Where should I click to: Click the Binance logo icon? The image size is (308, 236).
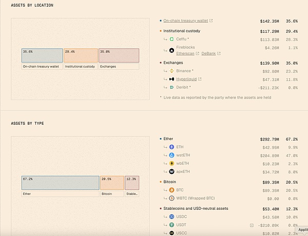tap(171, 71)
